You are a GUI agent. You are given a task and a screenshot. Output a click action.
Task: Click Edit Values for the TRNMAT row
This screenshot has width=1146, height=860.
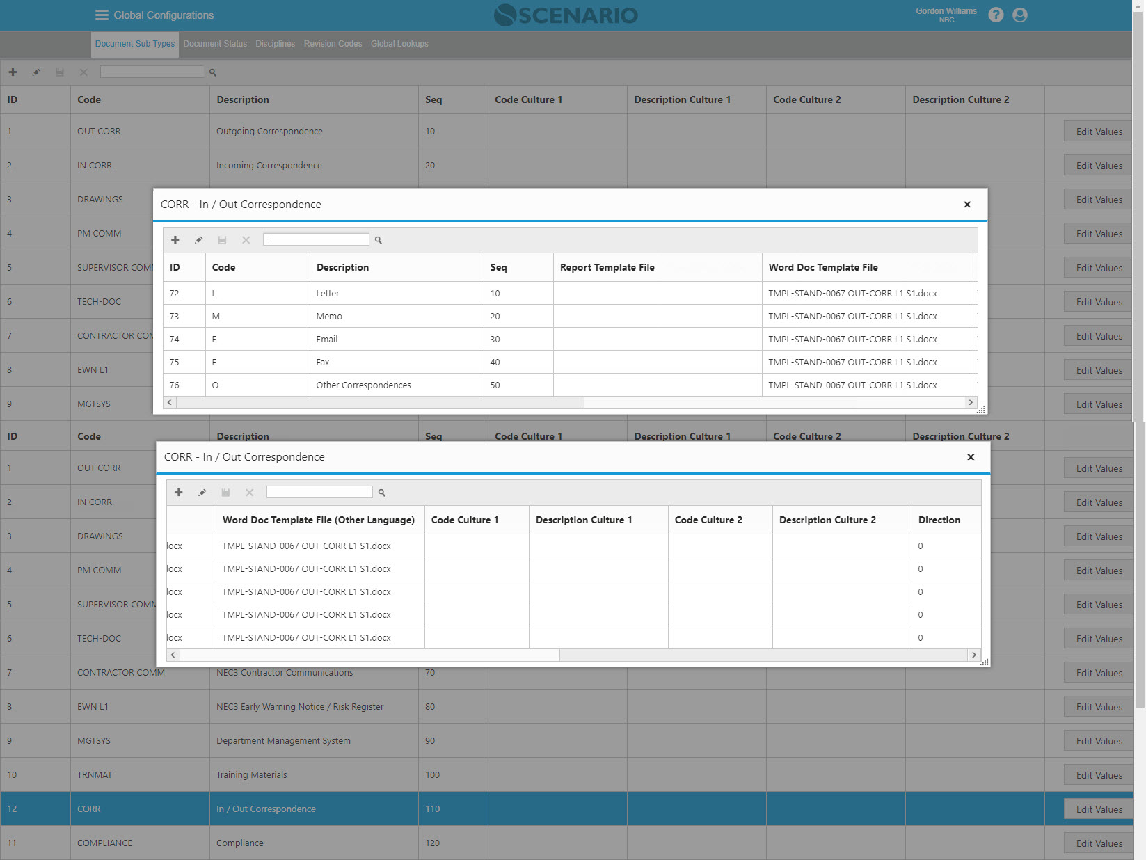pos(1099,775)
